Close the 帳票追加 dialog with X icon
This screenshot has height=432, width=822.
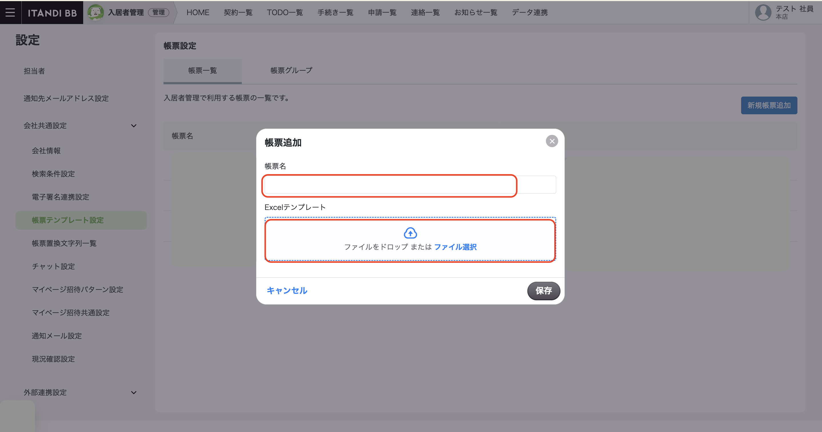[552, 141]
